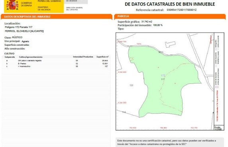Click map coordinate 4.244.600

click(x=122, y=72)
